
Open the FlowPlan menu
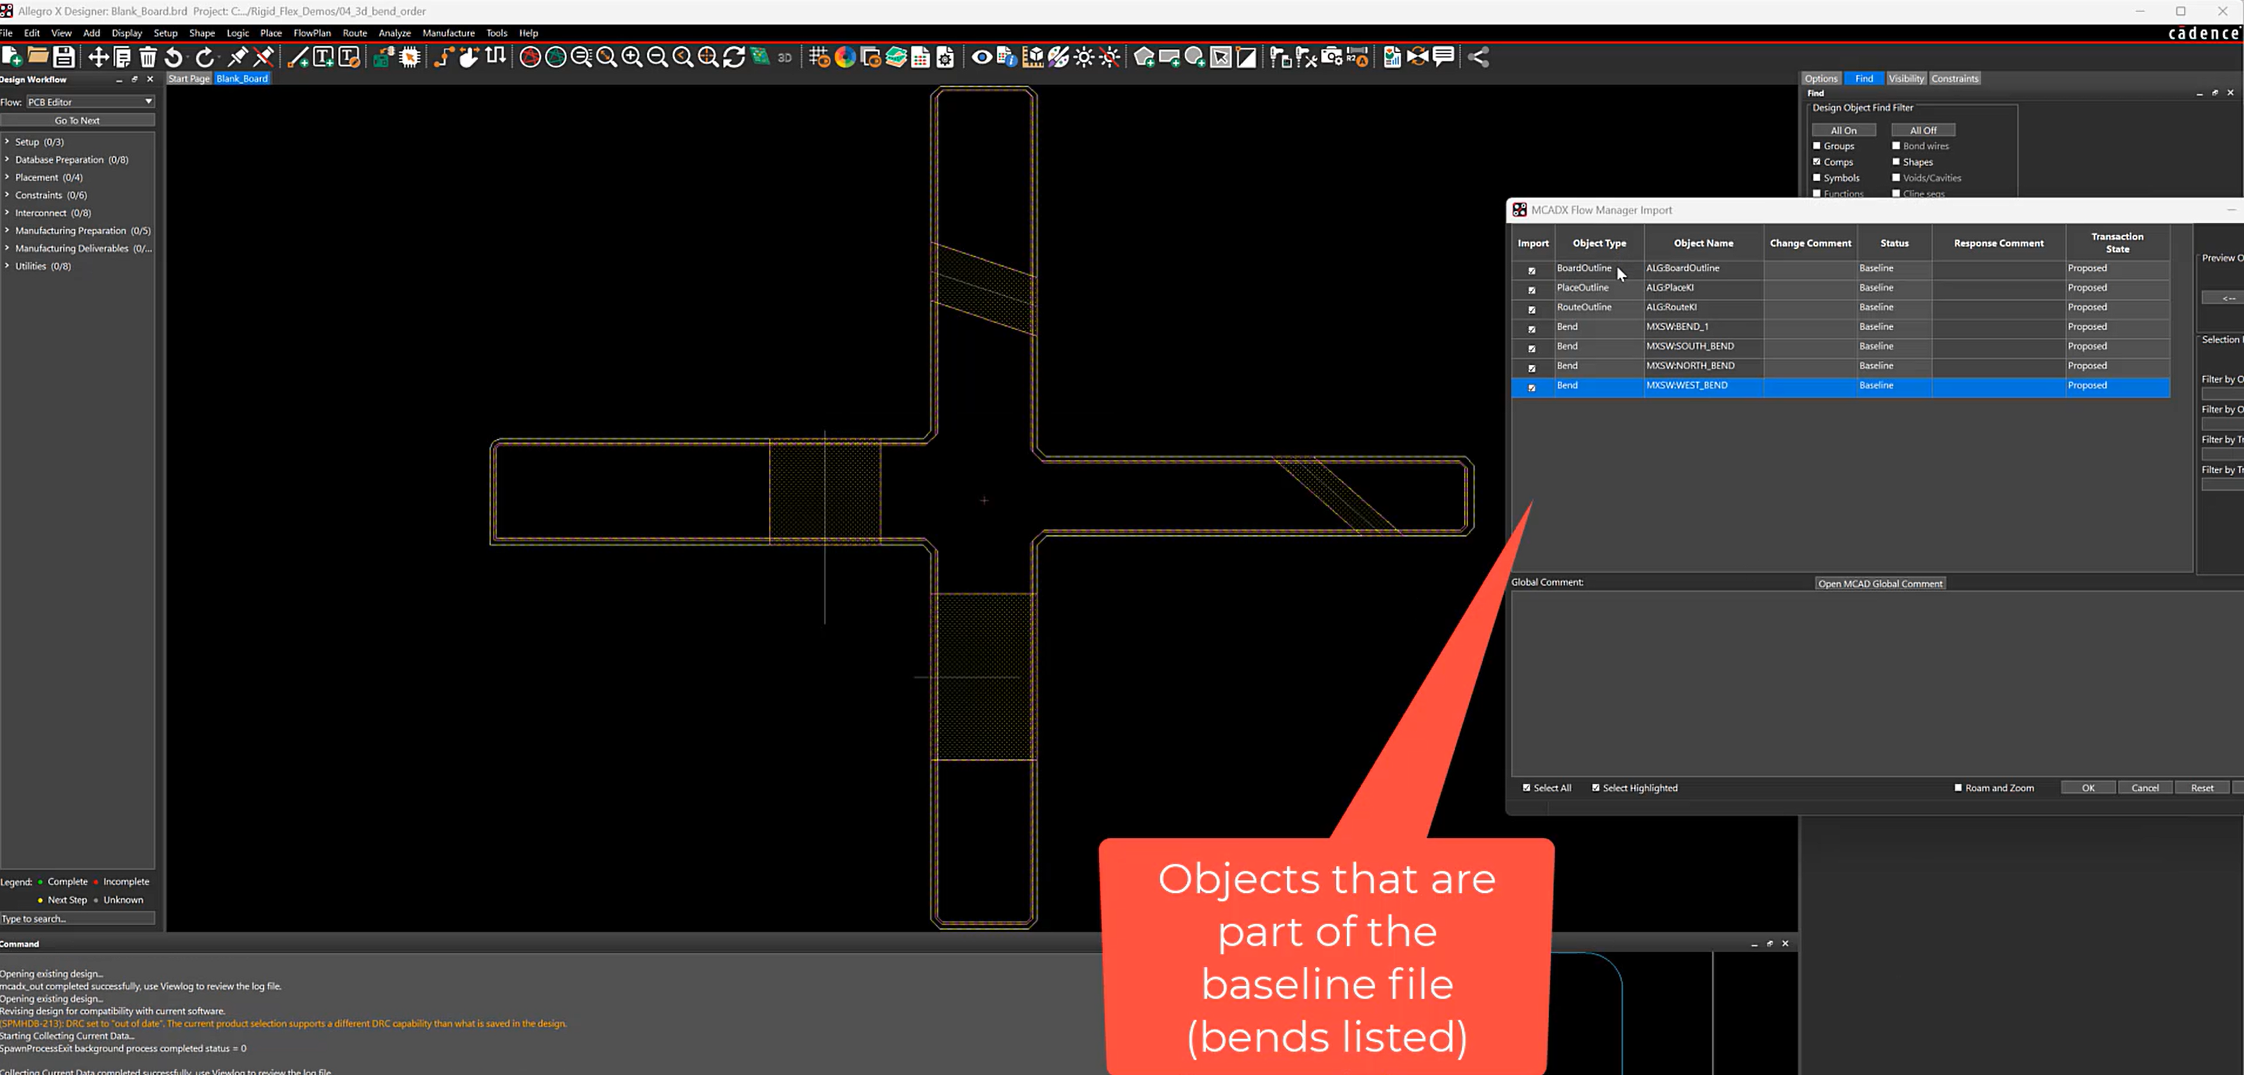point(312,33)
